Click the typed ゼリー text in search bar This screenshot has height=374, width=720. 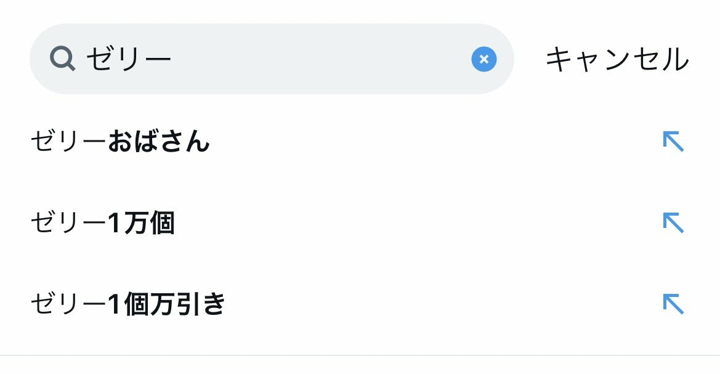(x=128, y=59)
